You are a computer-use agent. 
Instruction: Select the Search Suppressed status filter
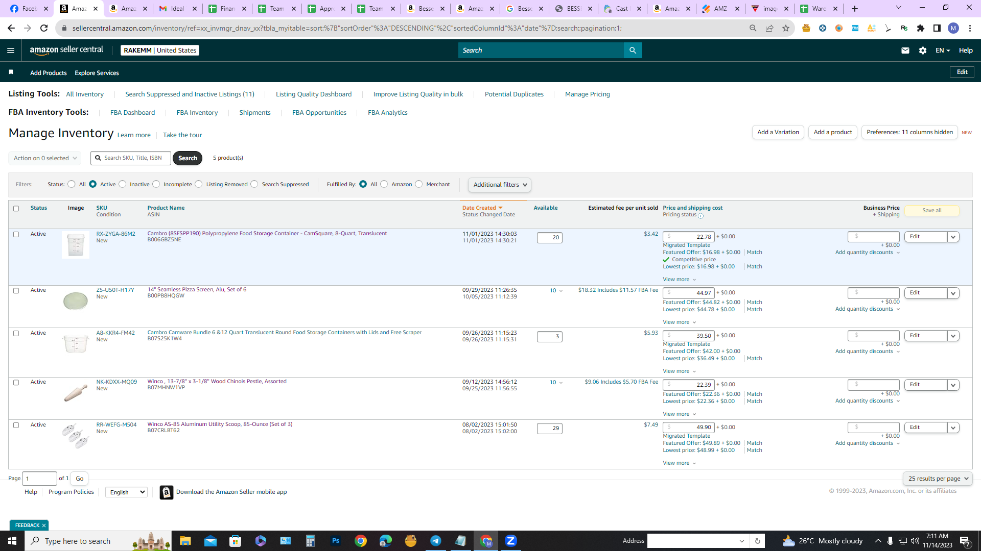(254, 184)
